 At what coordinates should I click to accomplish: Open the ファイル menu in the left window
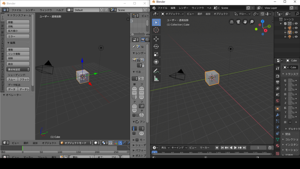pos(16,10)
